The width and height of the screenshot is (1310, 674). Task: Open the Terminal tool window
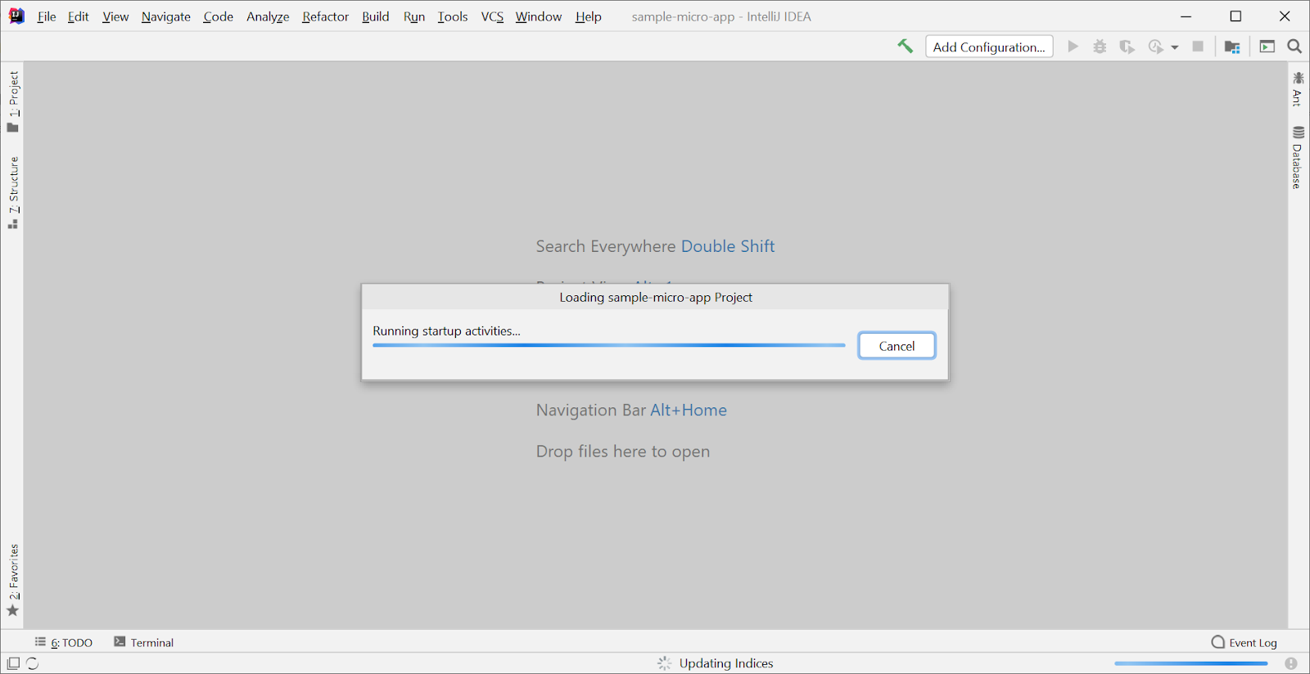pyautogui.click(x=144, y=642)
